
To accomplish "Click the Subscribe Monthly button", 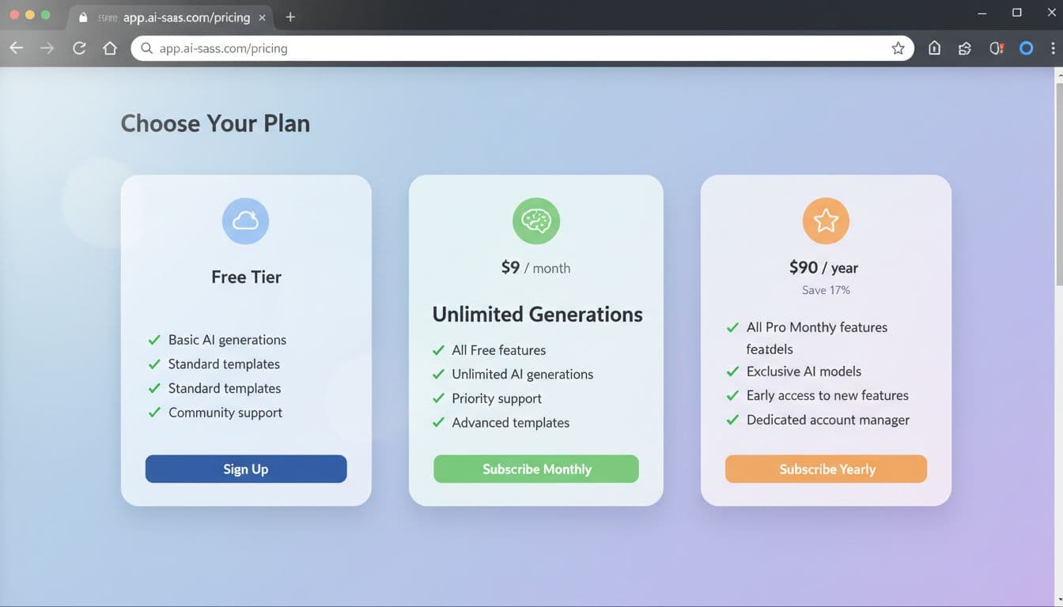I will (x=535, y=469).
